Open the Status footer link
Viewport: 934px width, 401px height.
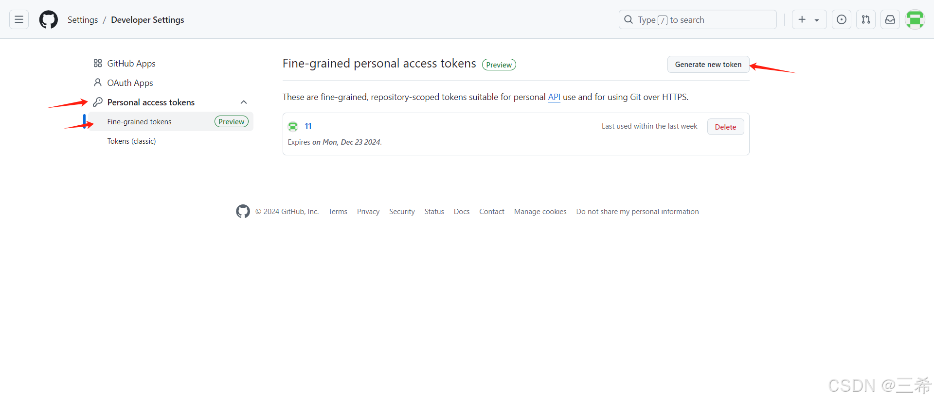434,212
